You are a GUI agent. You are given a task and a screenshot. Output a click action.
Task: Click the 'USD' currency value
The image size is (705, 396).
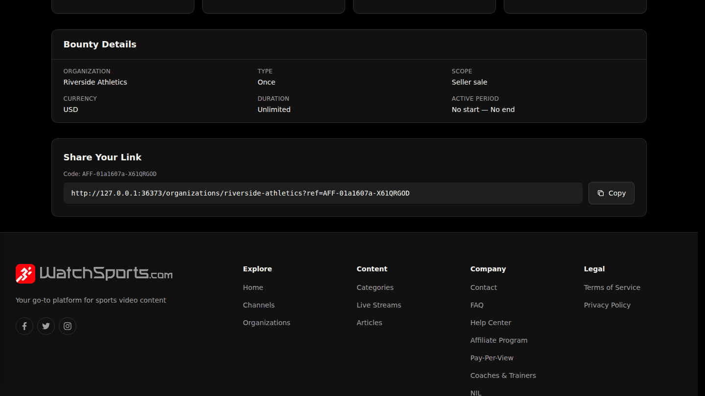71,110
